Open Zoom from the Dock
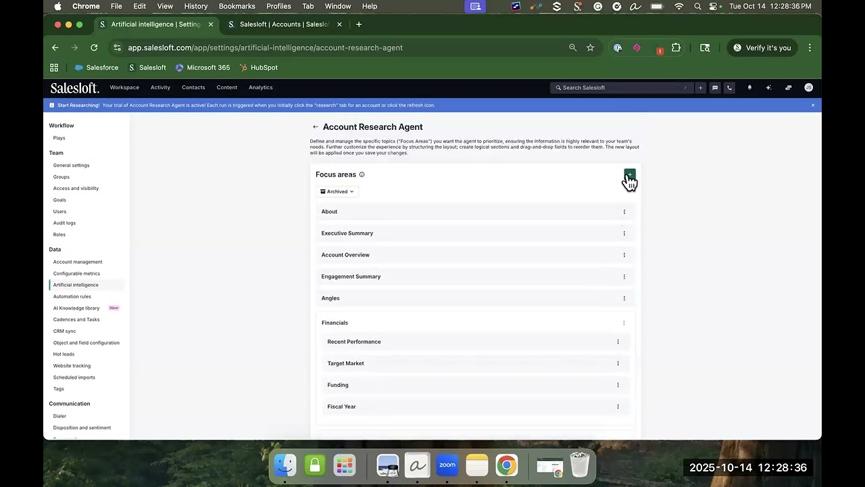 coord(447,465)
